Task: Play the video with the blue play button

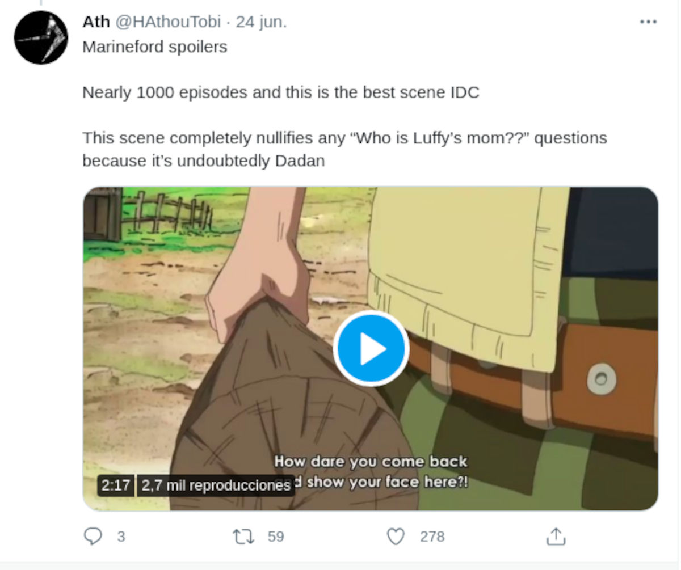Action: [371, 348]
